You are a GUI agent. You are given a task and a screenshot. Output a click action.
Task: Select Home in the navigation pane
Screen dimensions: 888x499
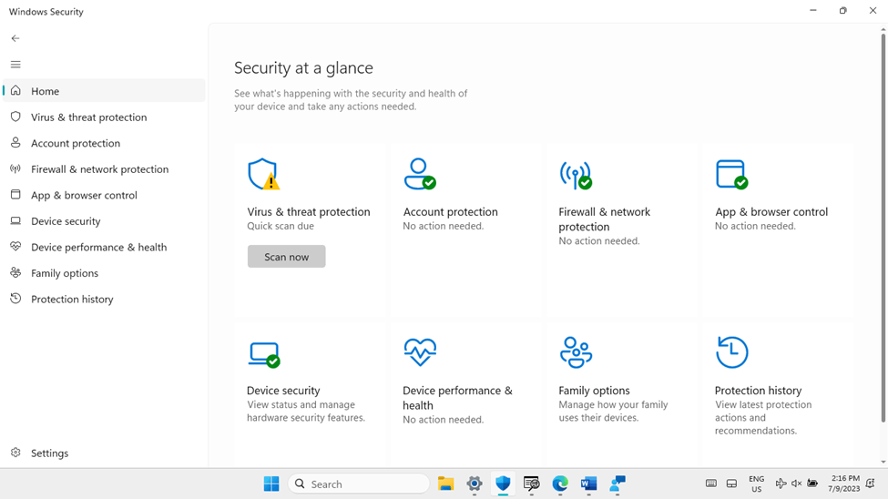coord(104,91)
